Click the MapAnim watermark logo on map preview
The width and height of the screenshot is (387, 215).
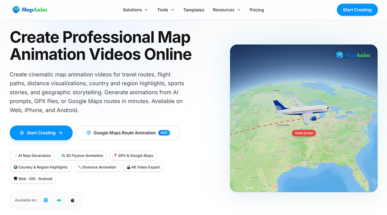point(353,55)
